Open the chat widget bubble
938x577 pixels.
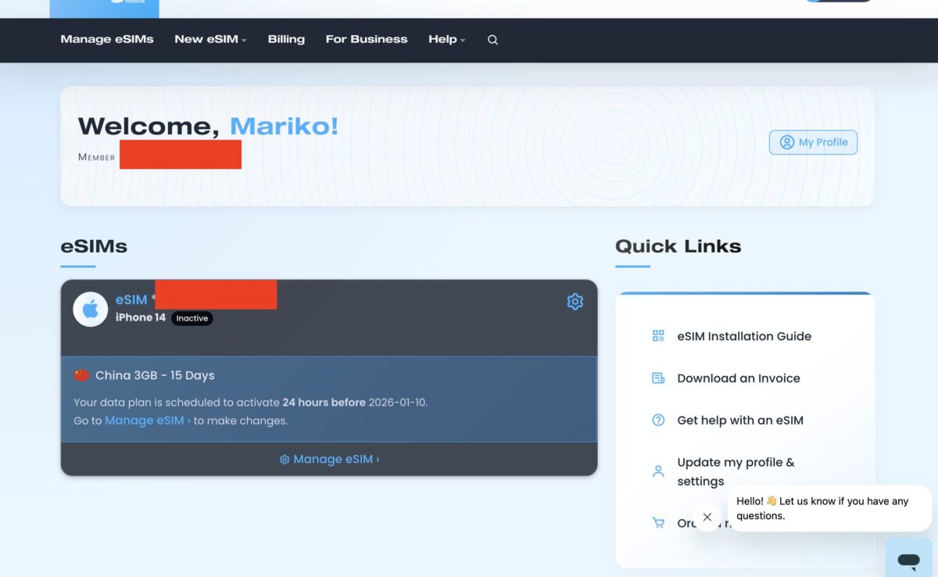(x=908, y=559)
